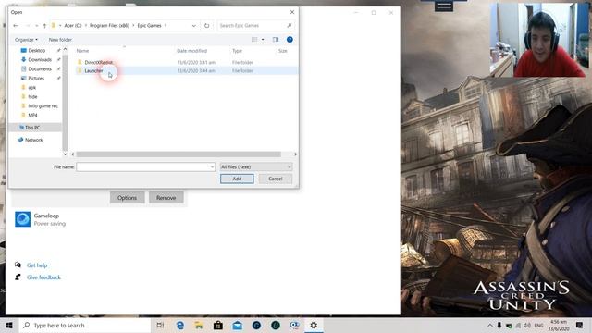Sort by the Date modified column header

pos(191,51)
